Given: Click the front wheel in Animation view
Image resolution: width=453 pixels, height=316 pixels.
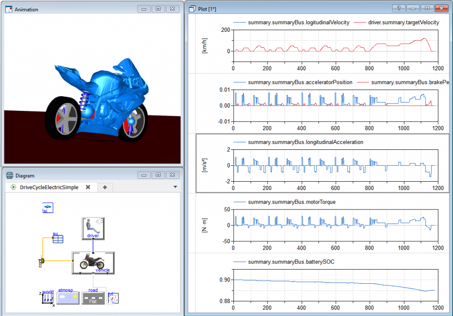Looking at the screenshot, I should point(134,123).
